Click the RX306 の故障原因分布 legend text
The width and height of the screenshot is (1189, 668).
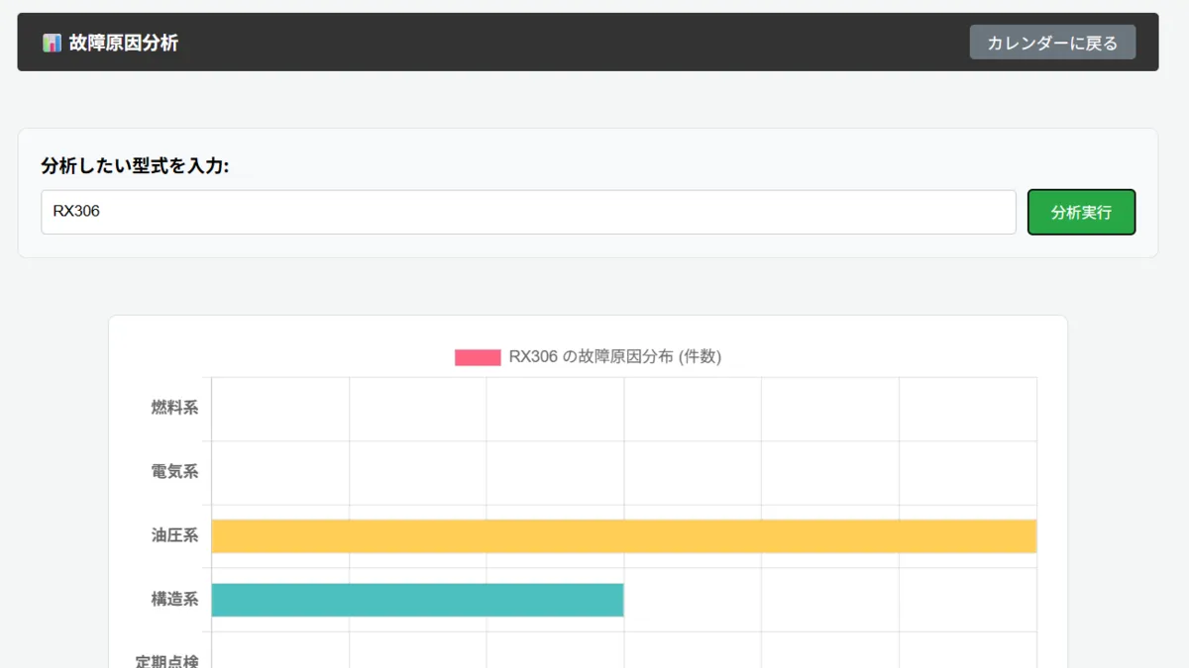click(x=614, y=357)
